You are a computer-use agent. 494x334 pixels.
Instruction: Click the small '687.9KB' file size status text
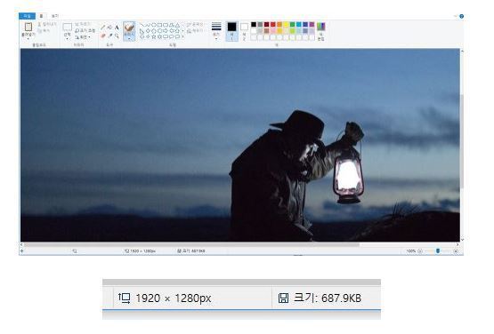pyautogui.click(x=198, y=251)
